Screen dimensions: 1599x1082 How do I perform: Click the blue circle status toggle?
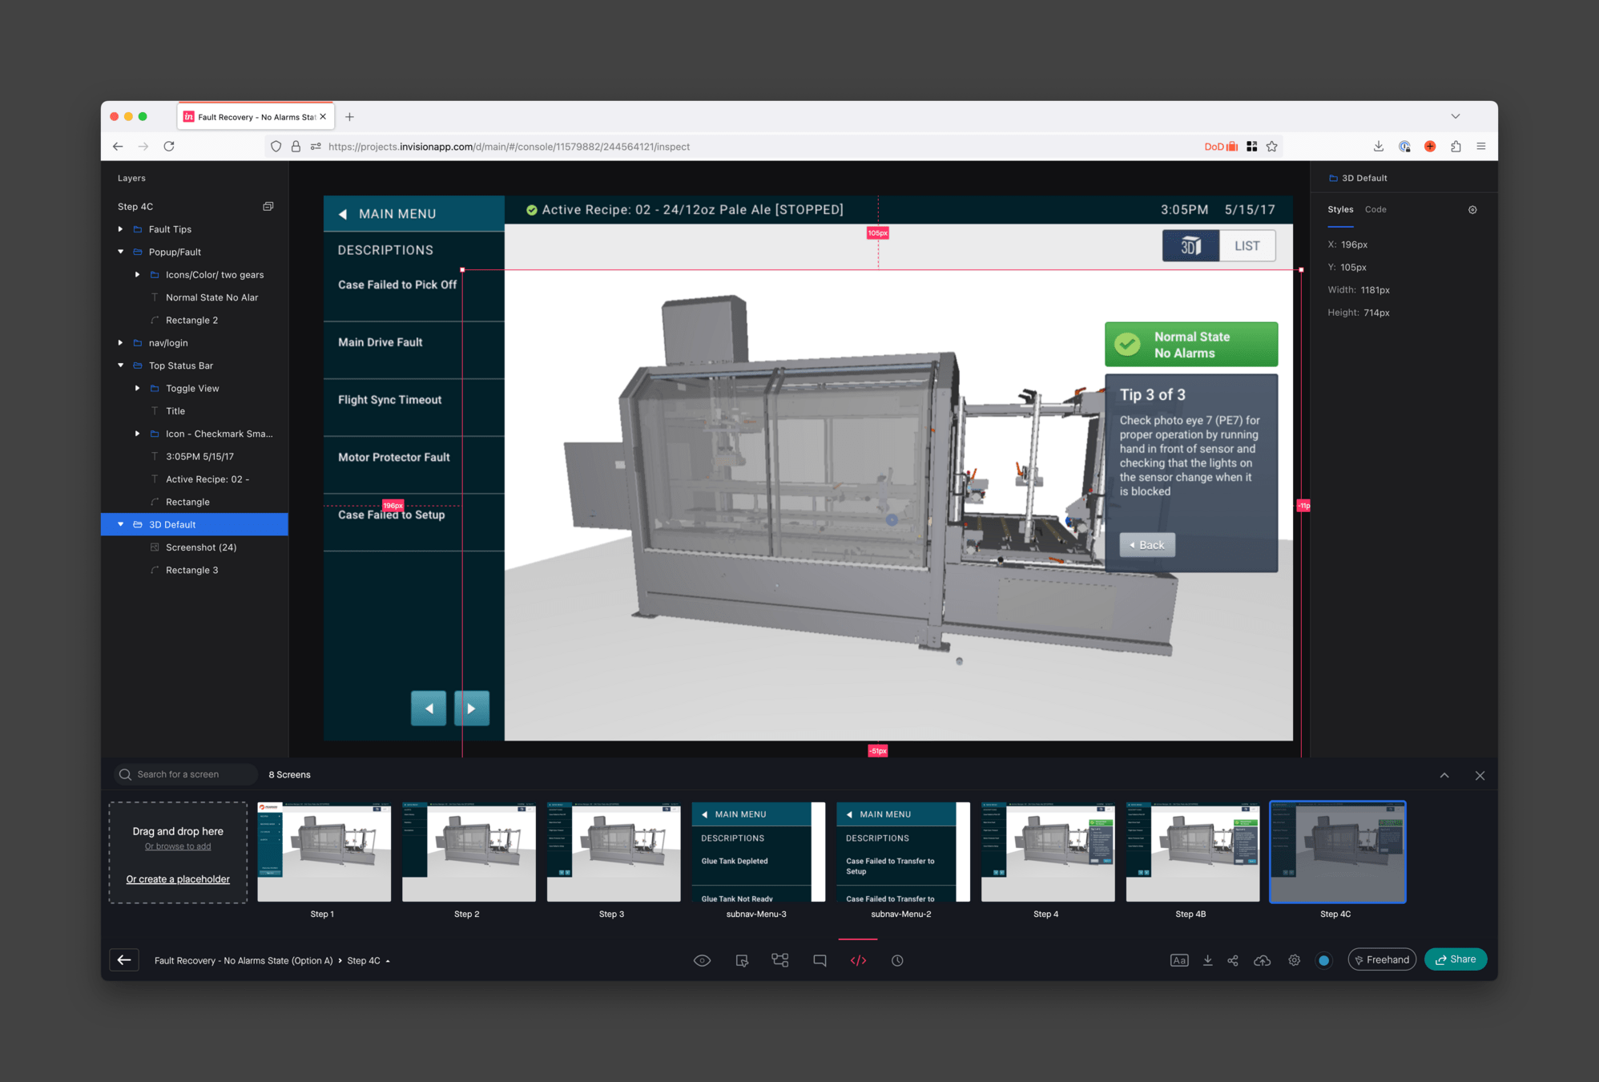(x=1323, y=960)
